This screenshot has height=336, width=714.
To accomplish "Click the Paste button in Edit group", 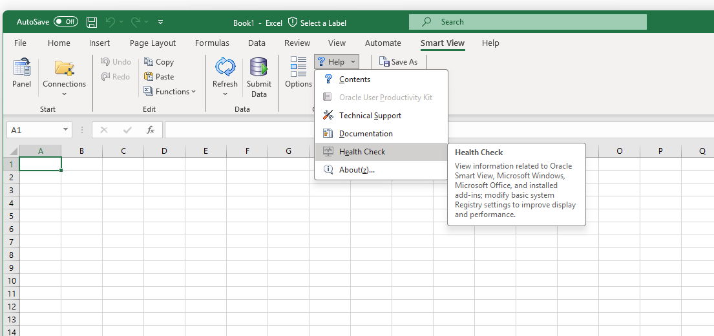I will pyautogui.click(x=159, y=76).
